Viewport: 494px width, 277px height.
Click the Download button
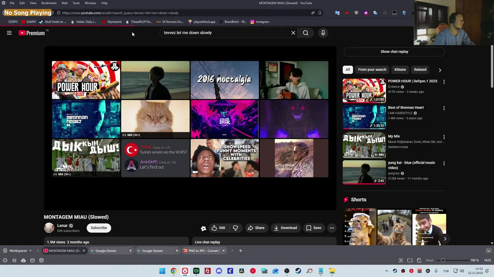pyautogui.click(x=286, y=228)
